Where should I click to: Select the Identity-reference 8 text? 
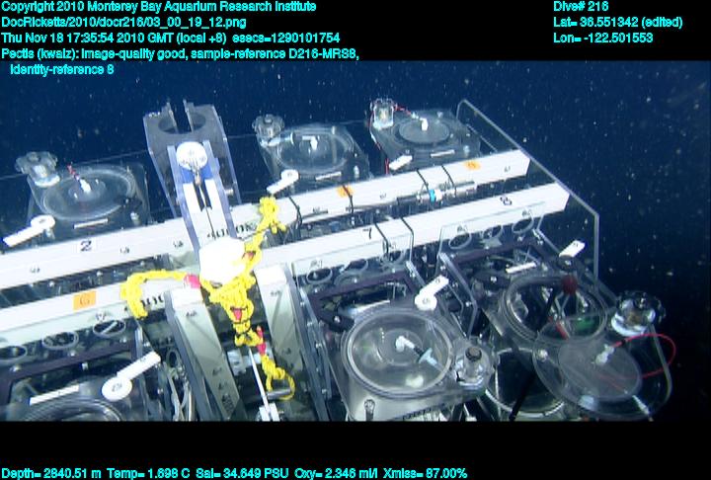61,69
